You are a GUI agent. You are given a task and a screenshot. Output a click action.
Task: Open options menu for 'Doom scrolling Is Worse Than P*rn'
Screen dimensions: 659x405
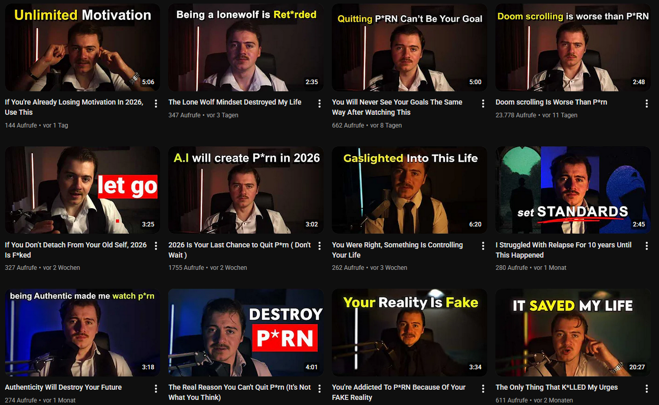(x=646, y=104)
